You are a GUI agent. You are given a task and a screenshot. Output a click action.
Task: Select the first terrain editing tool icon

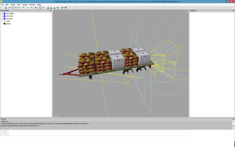(x=48, y=8)
